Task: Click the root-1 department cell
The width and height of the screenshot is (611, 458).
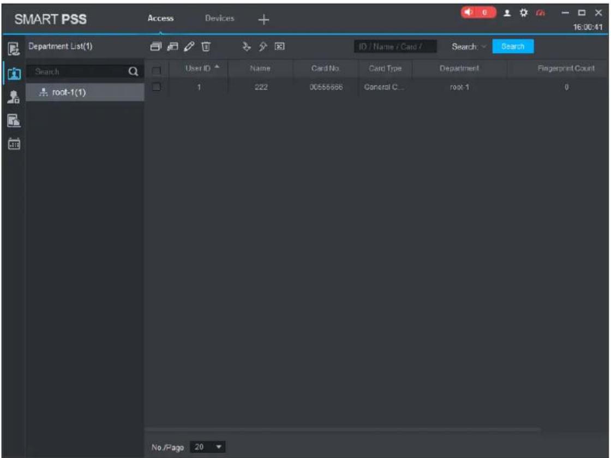Action: 459,87
